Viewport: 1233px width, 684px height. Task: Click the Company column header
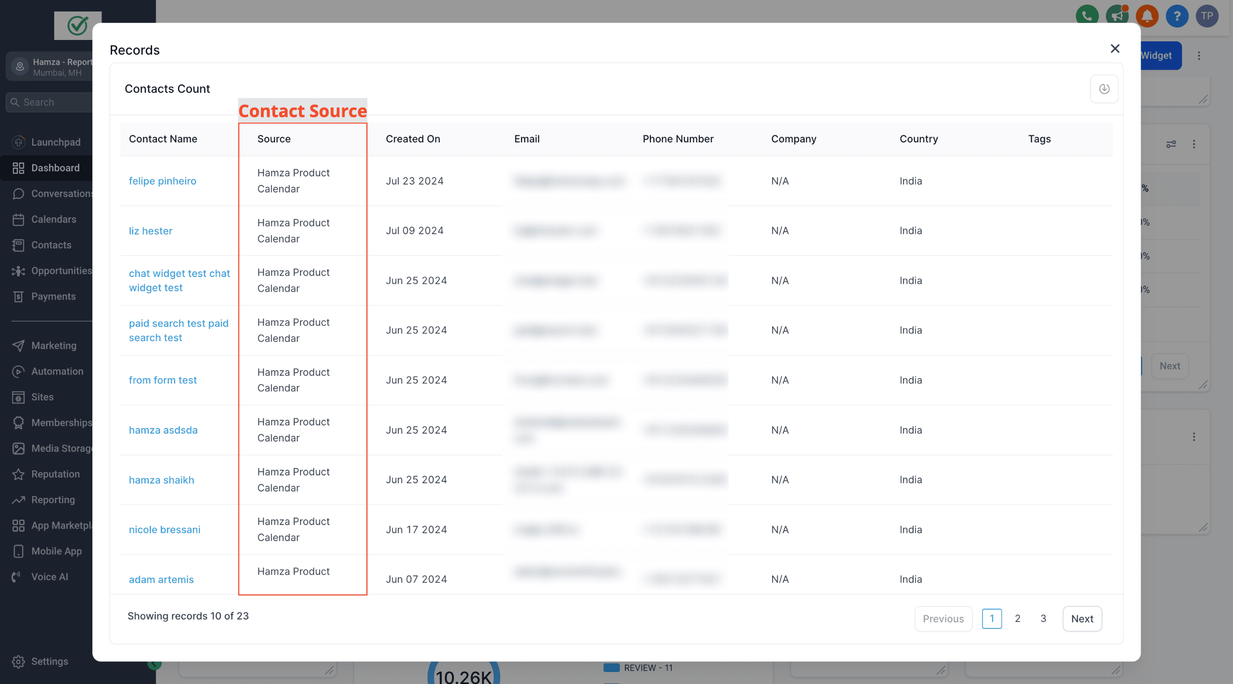click(794, 139)
